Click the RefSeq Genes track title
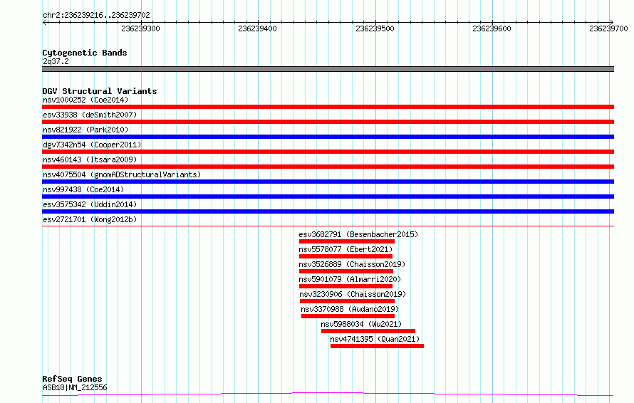This screenshot has width=634, height=403. pos(72,379)
